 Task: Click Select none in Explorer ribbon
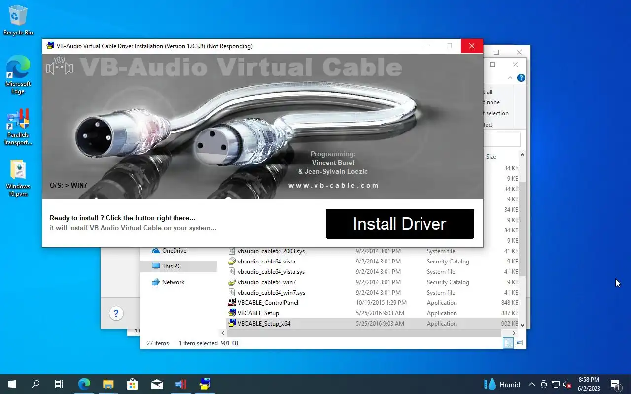coord(492,102)
